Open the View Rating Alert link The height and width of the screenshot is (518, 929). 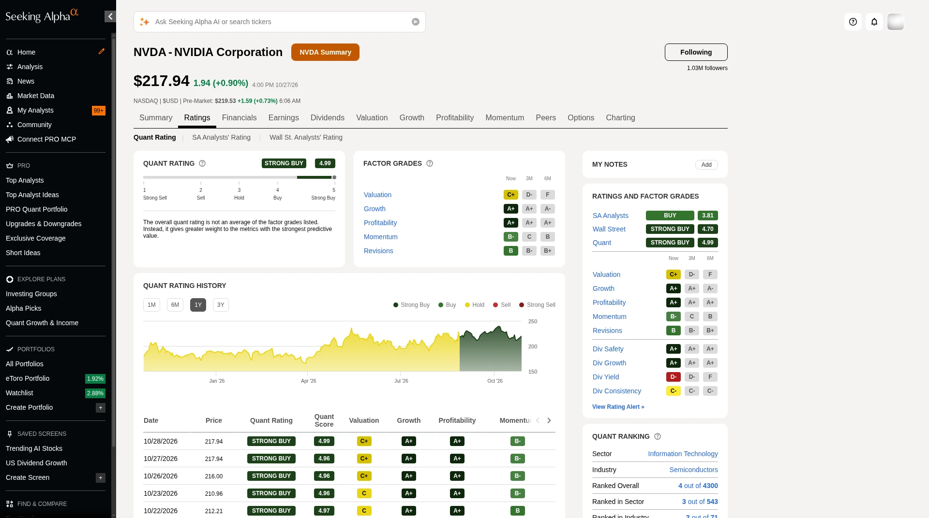pos(618,407)
